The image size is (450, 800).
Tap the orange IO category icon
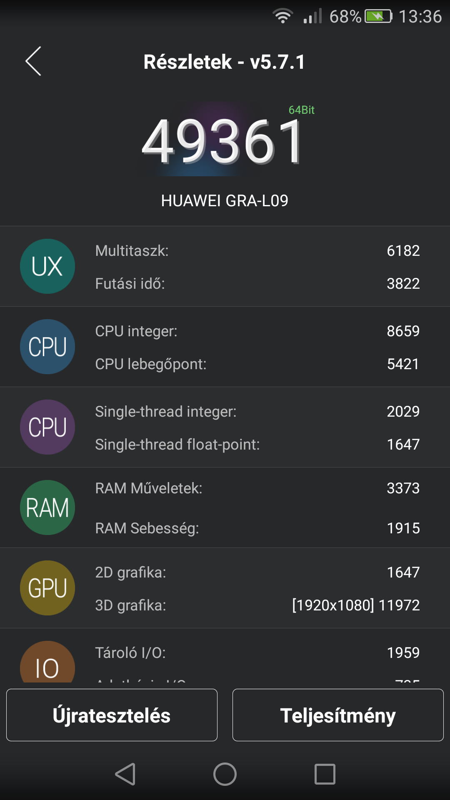pos(47,662)
